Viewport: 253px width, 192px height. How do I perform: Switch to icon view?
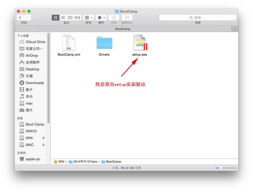[56, 18]
